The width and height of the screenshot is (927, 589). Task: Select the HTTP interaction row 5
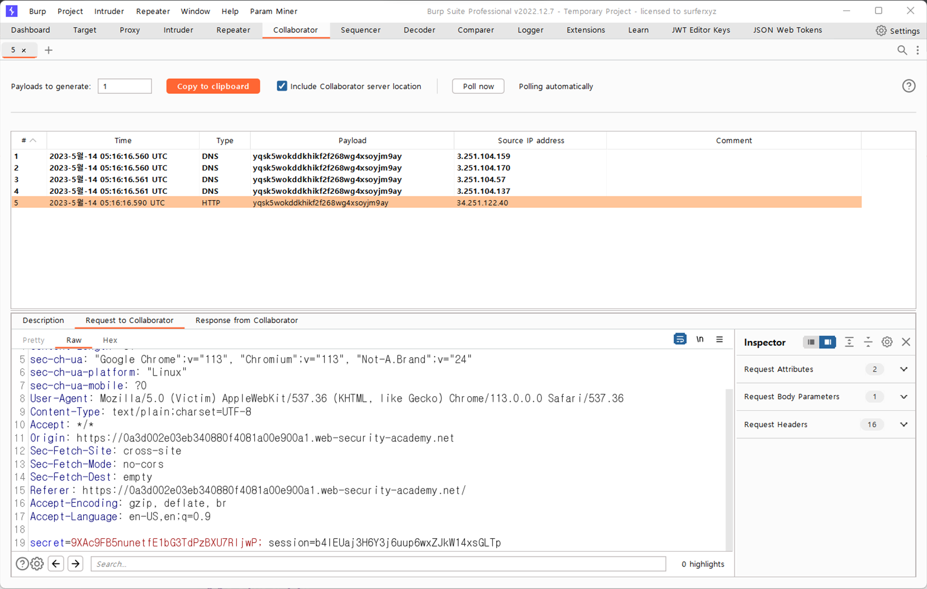436,203
